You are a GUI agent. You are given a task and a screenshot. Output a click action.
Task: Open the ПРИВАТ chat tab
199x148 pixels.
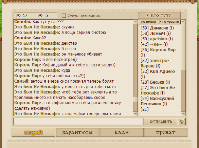pyautogui.click(x=166, y=132)
